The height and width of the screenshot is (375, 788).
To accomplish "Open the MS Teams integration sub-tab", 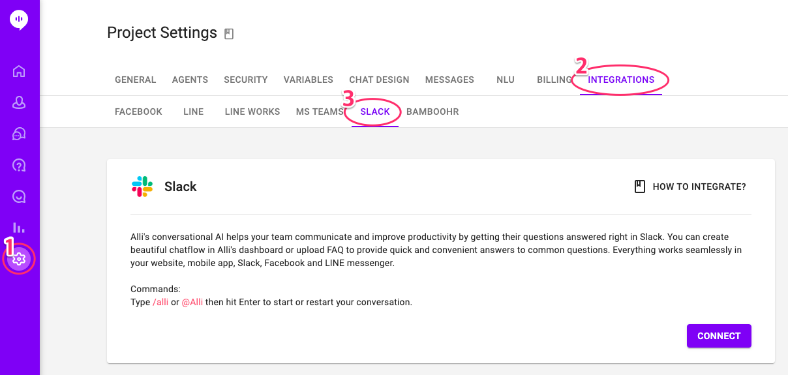I will pos(320,112).
